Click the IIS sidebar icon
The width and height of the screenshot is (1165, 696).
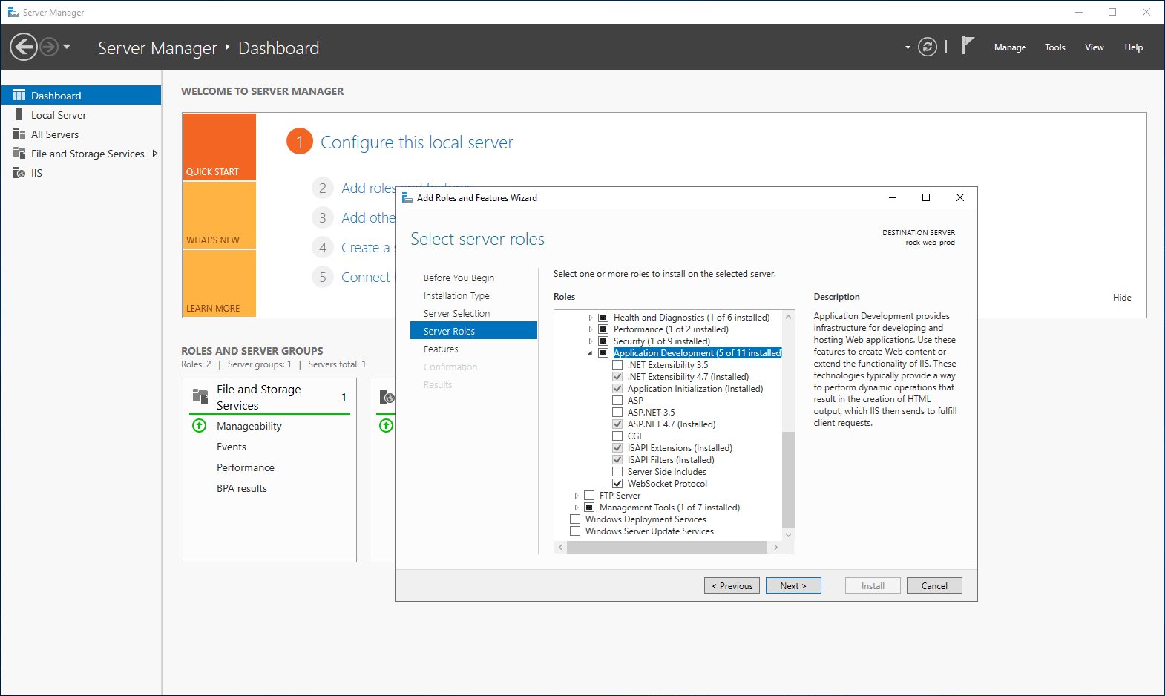coord(19,173)
